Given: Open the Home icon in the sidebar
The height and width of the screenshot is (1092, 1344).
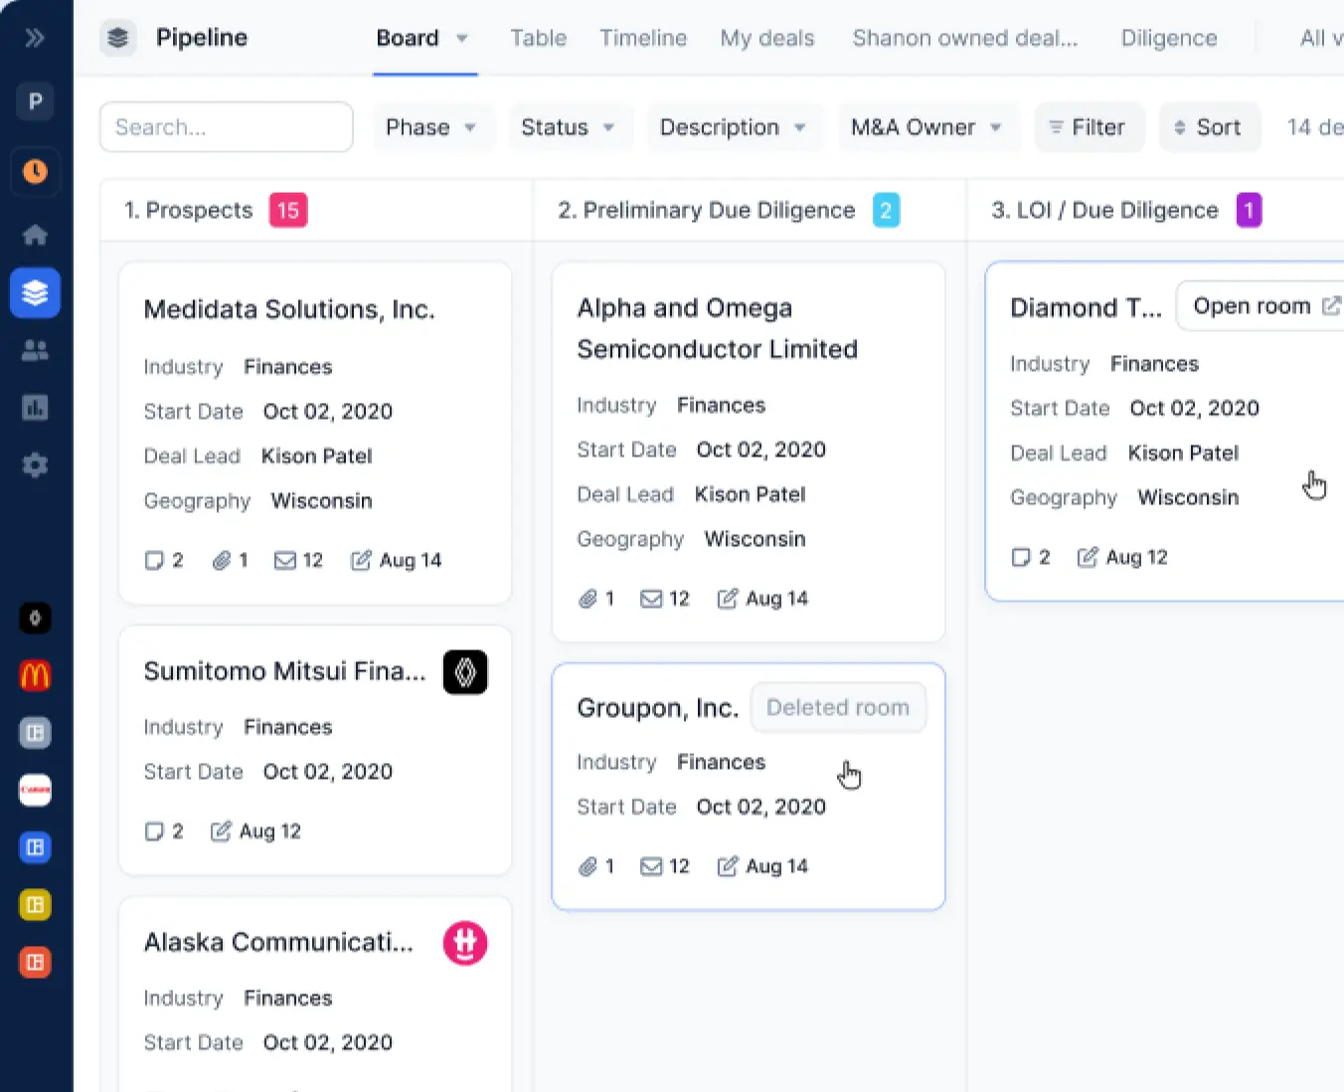Looking at the screenshot, I should (35, 235).
